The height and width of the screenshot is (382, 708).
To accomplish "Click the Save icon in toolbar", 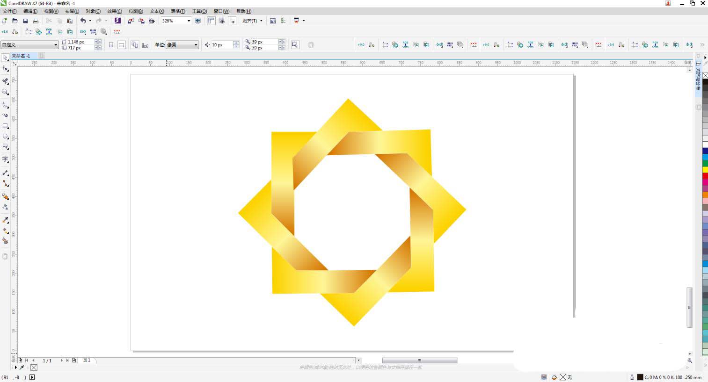I will point(25,21).
